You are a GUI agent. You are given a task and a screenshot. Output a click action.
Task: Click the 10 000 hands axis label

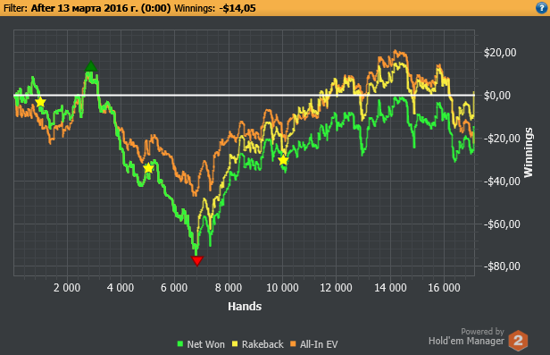coord(282,288)
